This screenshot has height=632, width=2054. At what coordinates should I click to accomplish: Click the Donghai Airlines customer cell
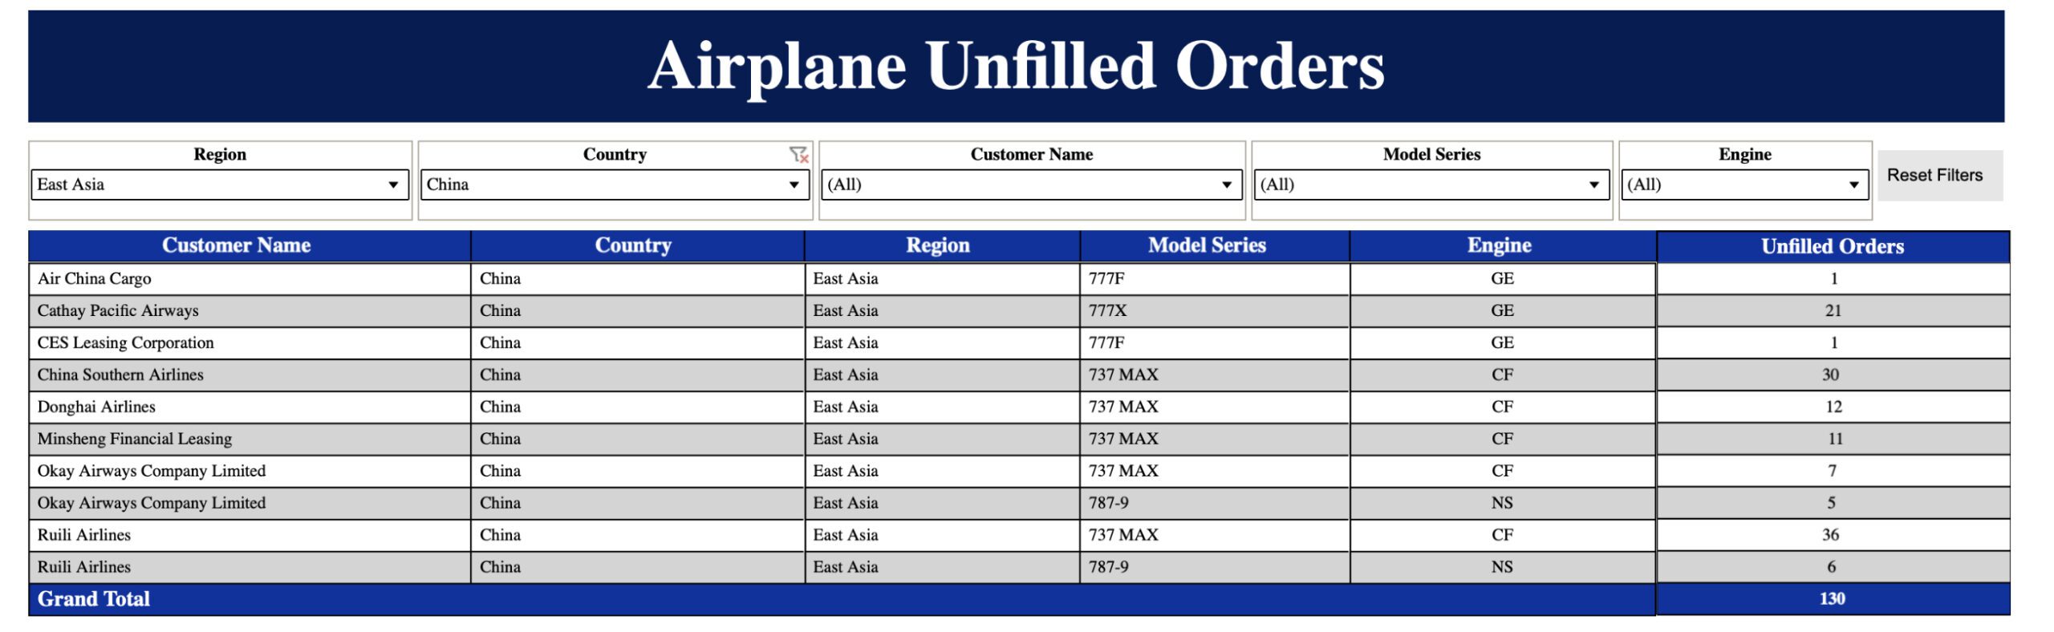click(x=96, y=407)
